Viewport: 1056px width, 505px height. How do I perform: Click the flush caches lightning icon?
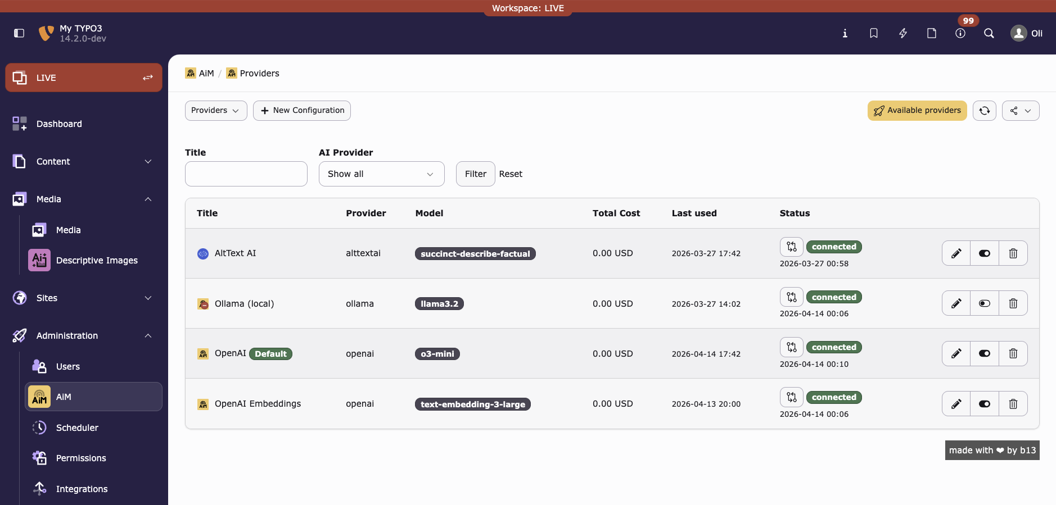902,33
